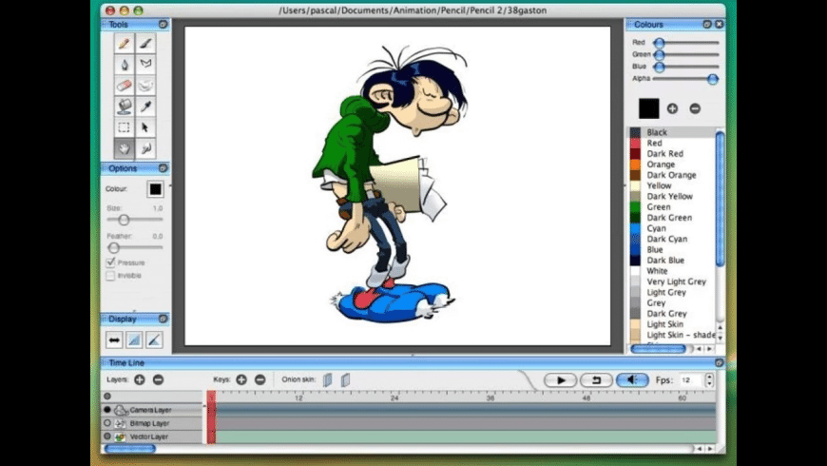Click the Fps value field
The height and width of the screenshot is (466, 827).
[691, 380]
